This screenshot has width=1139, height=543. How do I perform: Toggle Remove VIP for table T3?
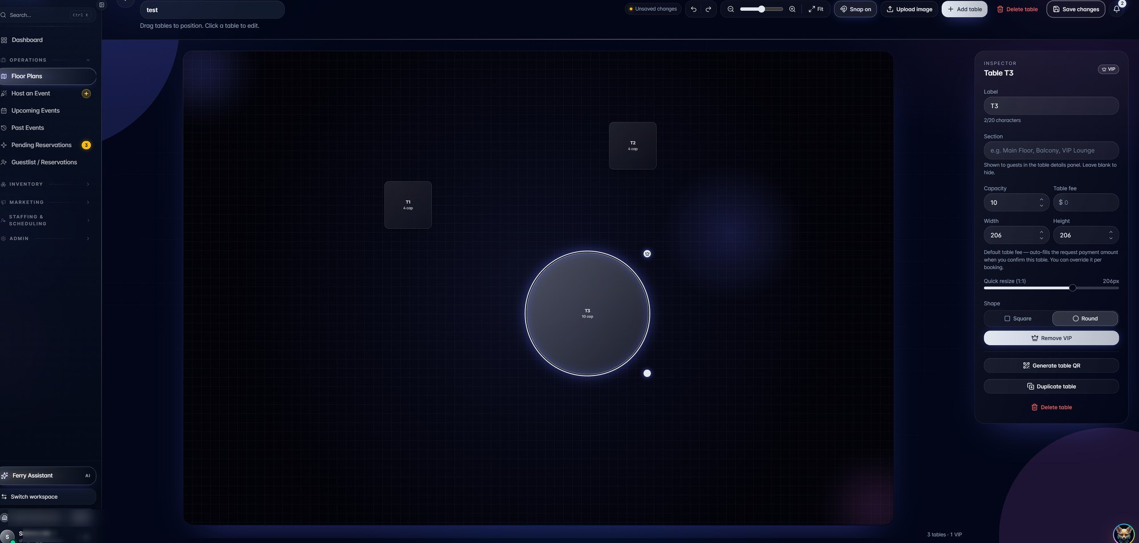coord(1051,338)
